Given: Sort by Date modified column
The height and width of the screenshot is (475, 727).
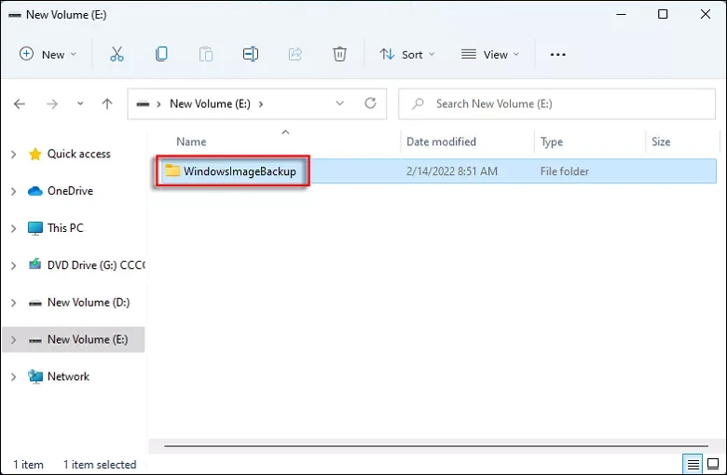Looking at the screenshot, I should 441,142.
